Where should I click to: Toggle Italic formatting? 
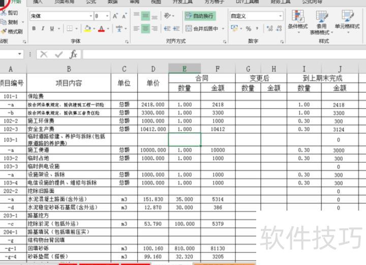(x=43, y=28)
